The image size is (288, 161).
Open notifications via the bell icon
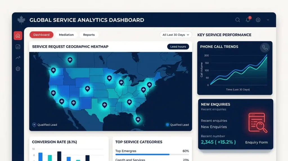pyautogui.click(x=248, y=19)
